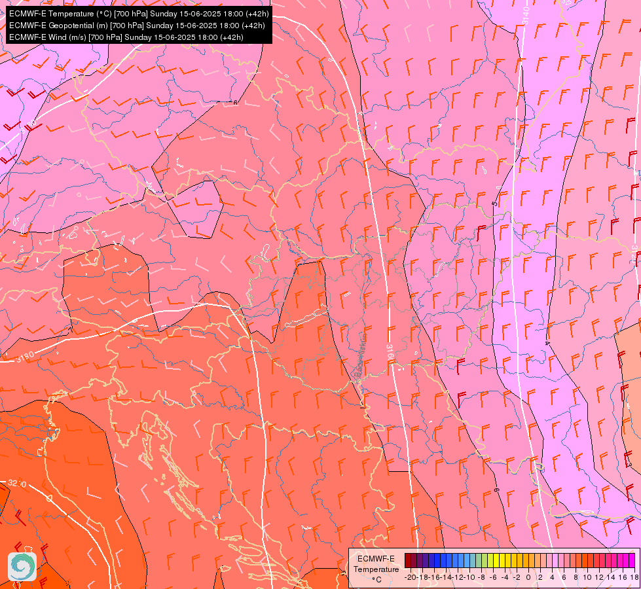Click the isotherm label 5 on the map
The width and height of the screenshot is (641, 589).
coord(494,203)
